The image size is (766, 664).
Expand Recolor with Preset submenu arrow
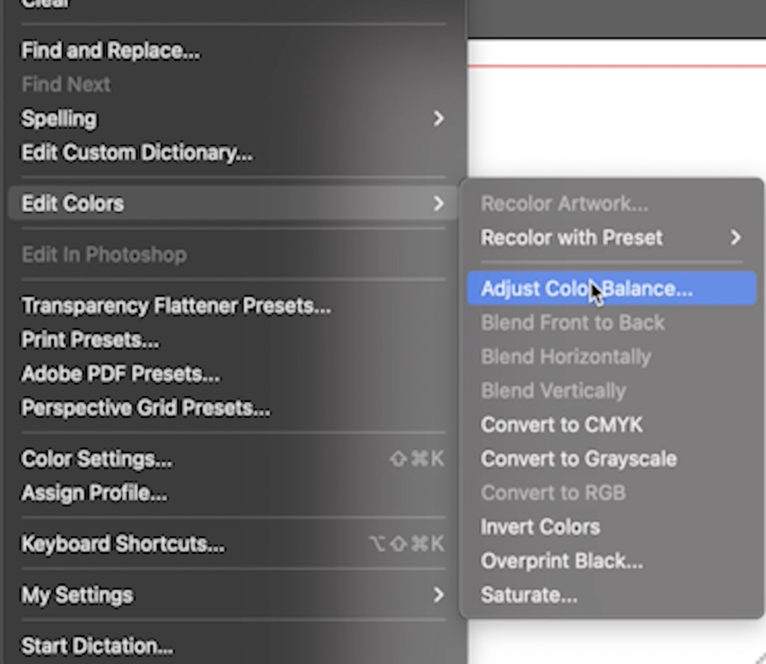[x=735, y=237]
